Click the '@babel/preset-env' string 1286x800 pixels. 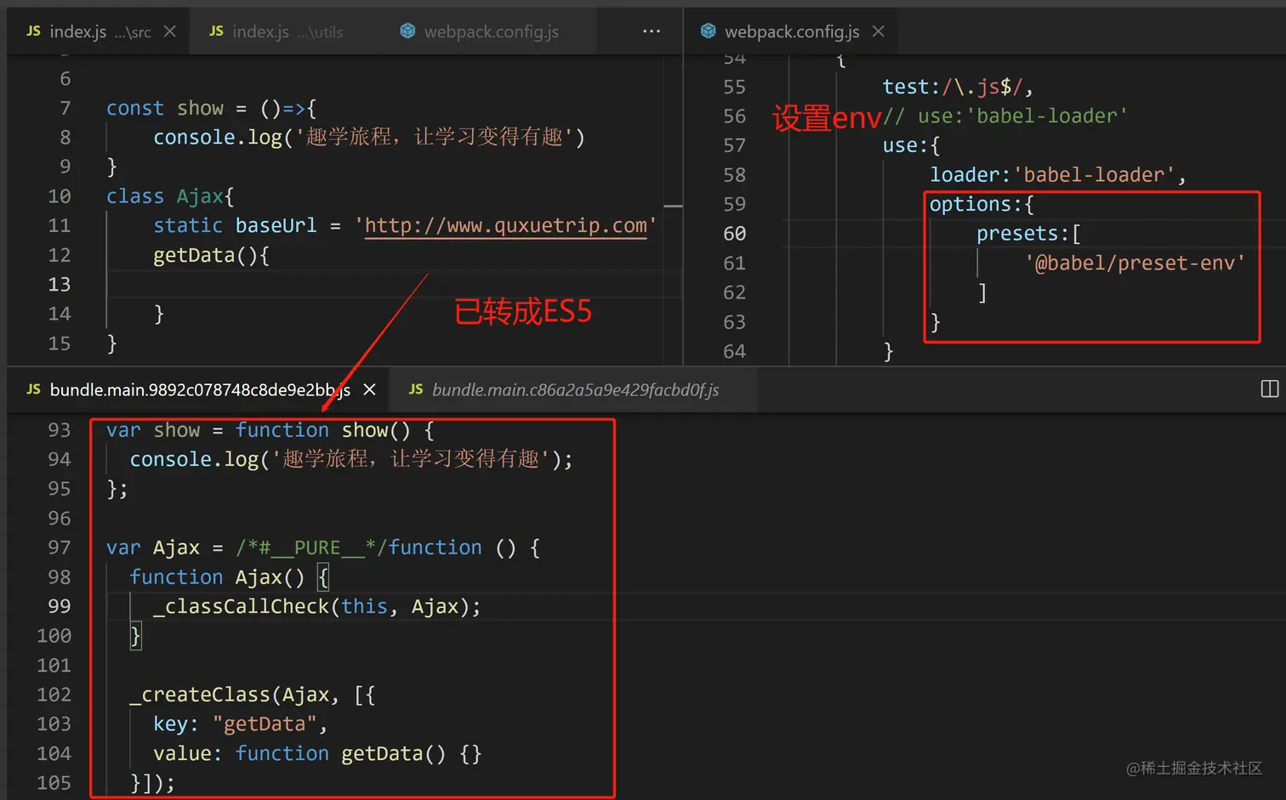1135,263
